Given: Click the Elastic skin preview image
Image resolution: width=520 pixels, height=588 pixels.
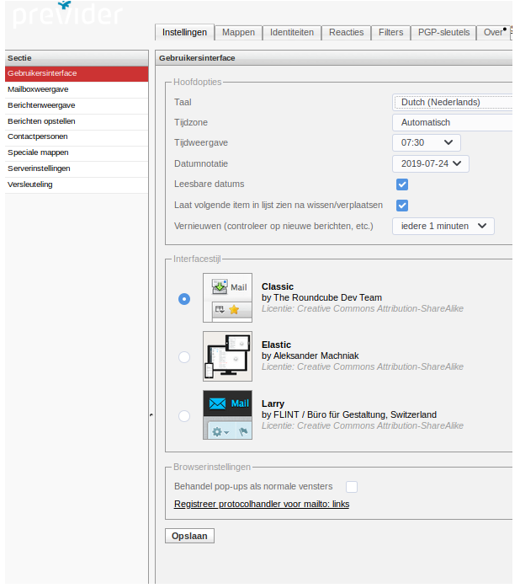Looking at the screenshot, I should point(227,355).
